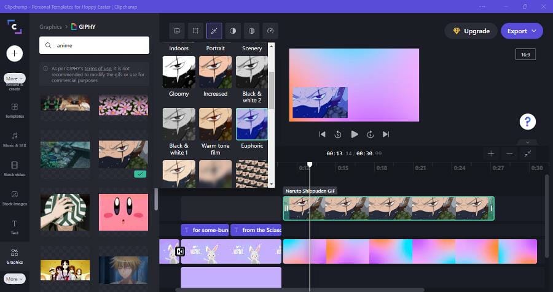Open the Speed gauge toolbar icon

pyautogui.click(x=270, y=31)
